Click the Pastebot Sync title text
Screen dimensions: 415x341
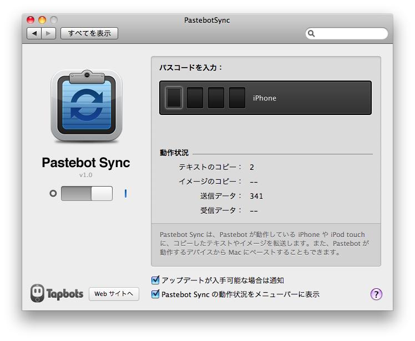[x=86, y=163]
